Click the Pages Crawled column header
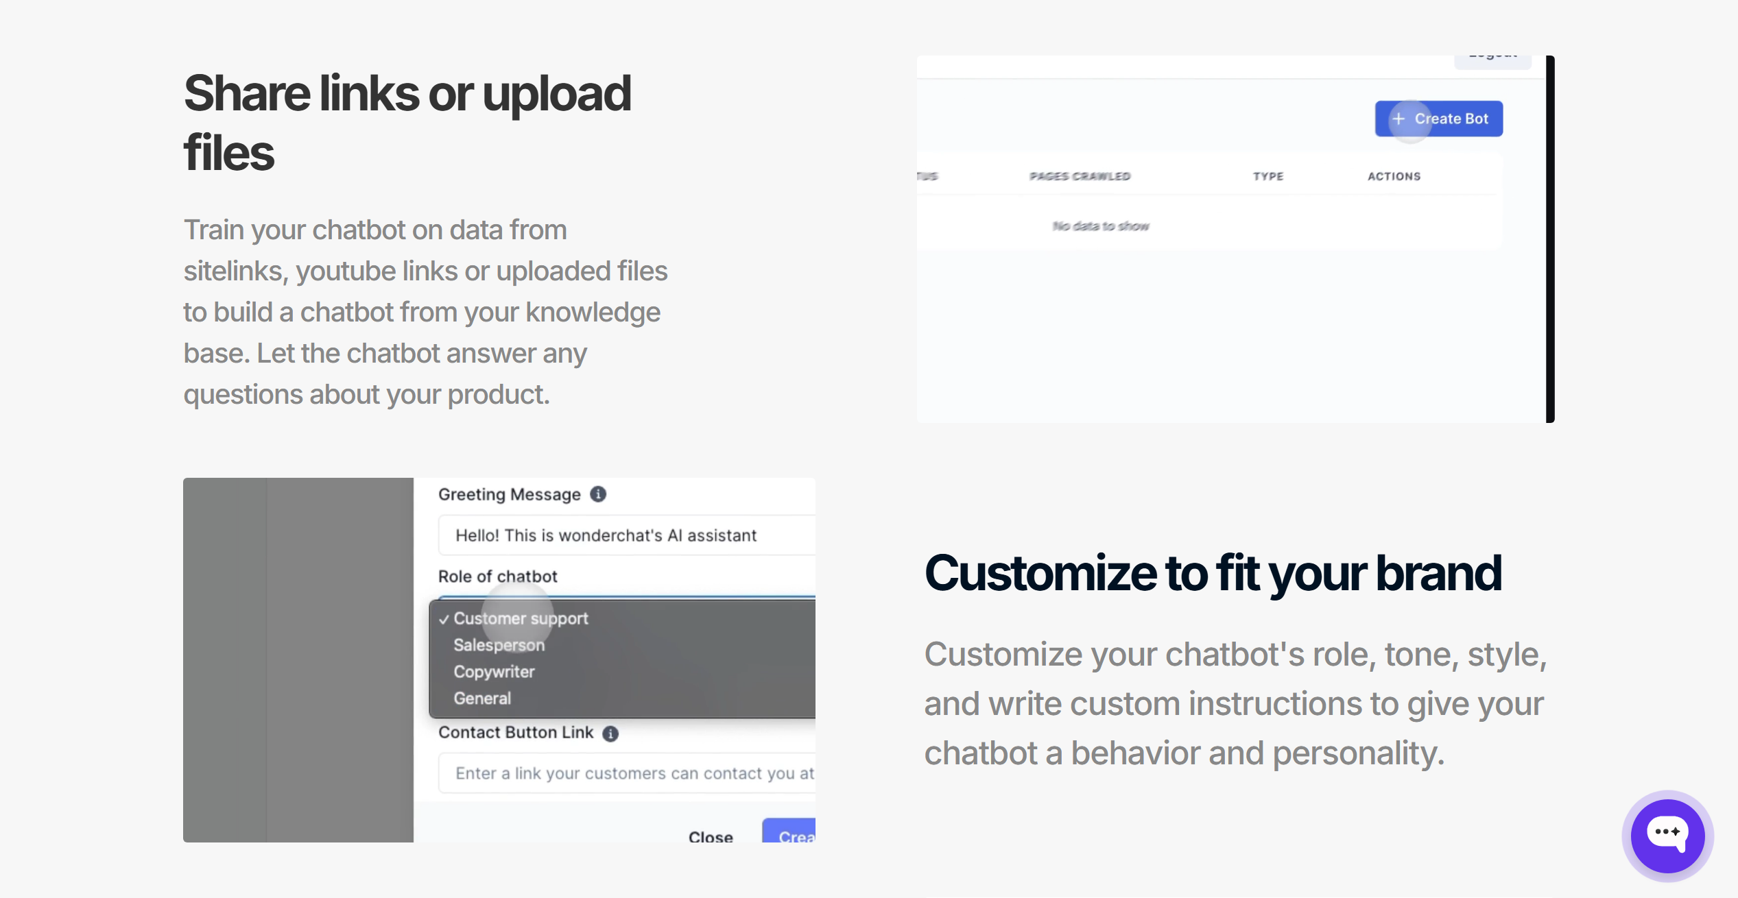This screenshot has width=1738, height=898. point(1080,176)
